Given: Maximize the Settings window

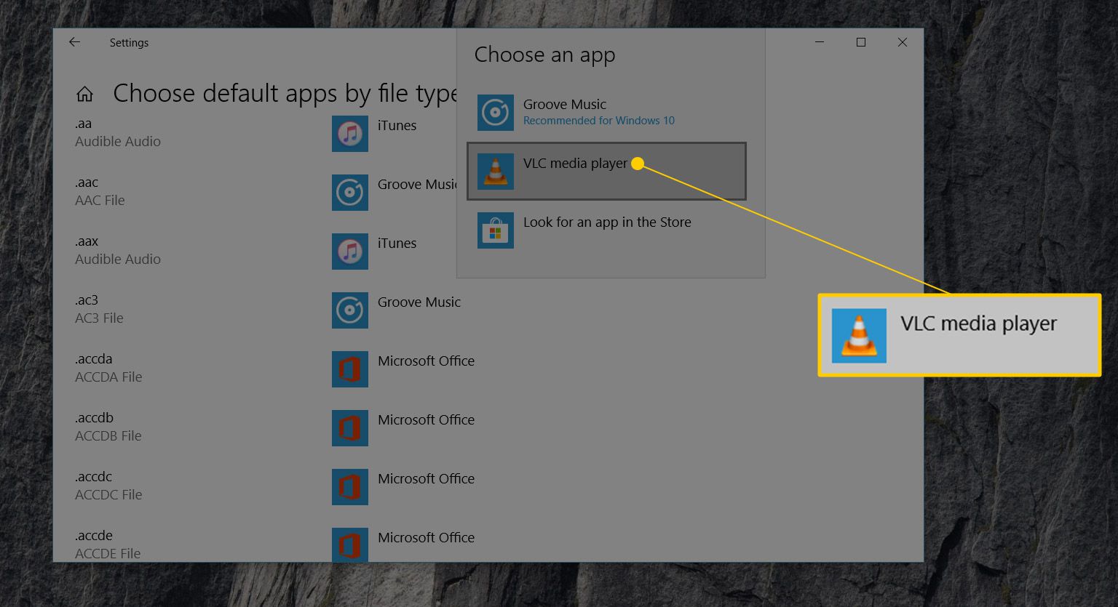Looking at the screenshot, I should (861, 42).
